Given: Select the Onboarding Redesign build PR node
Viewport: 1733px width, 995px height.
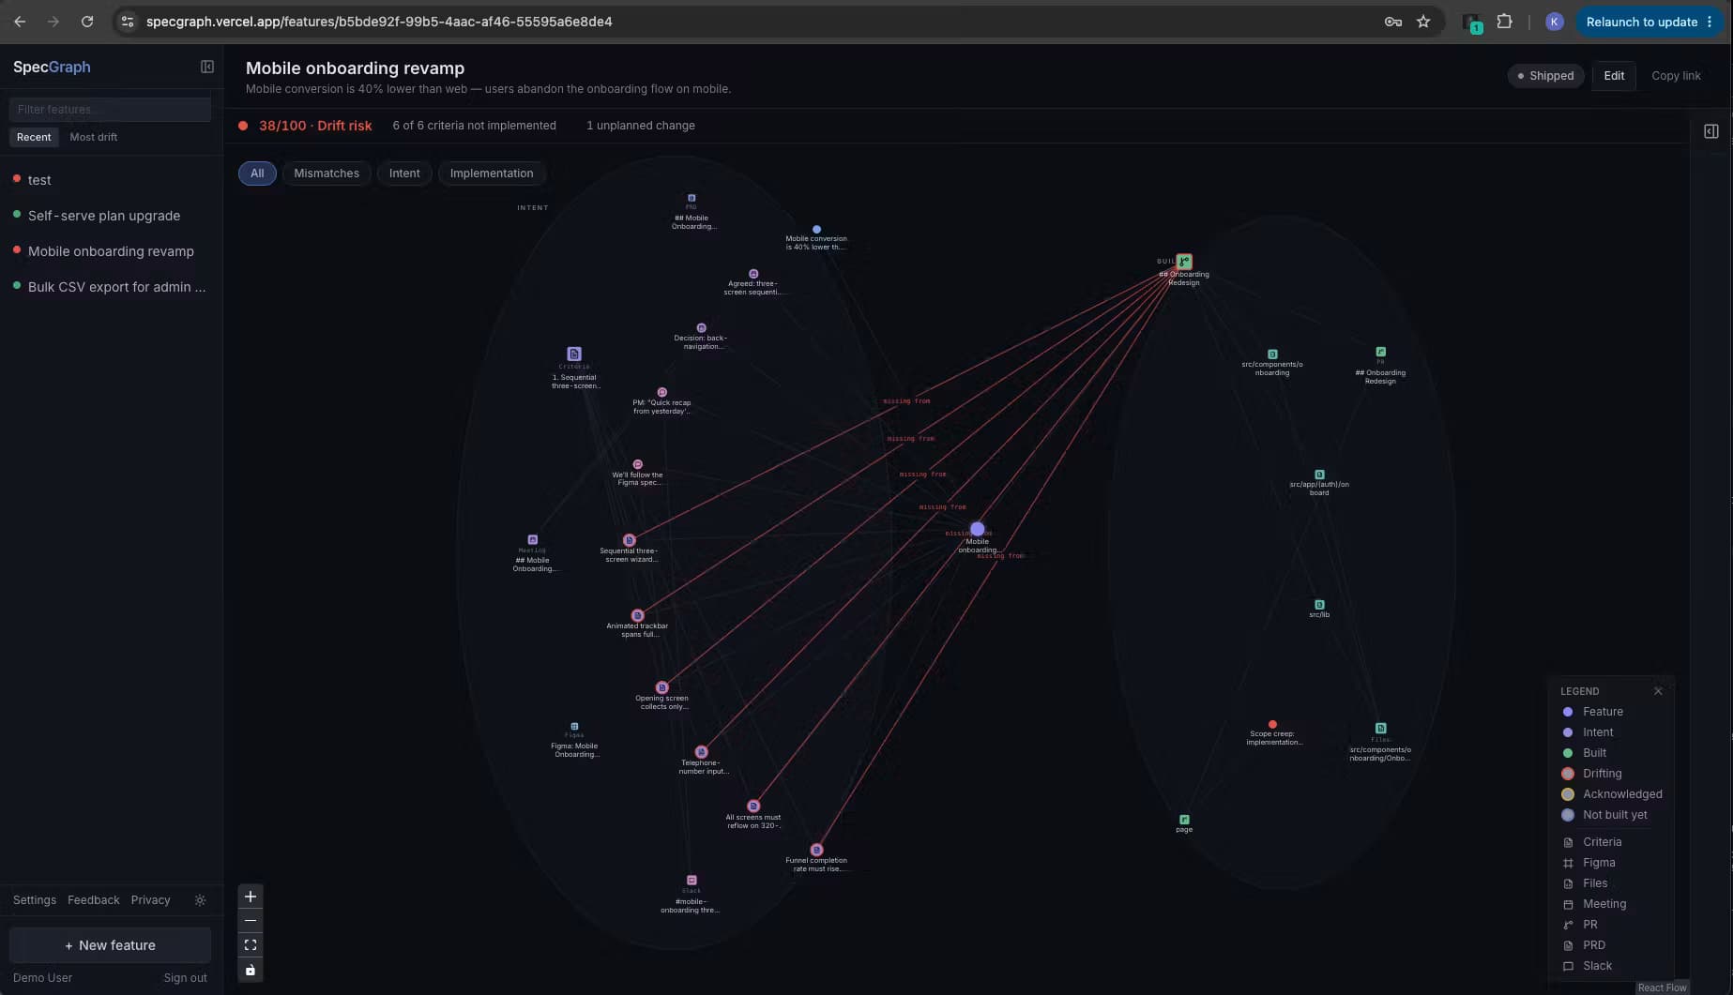Looking at the screenshot, I should coord(1184,262).
